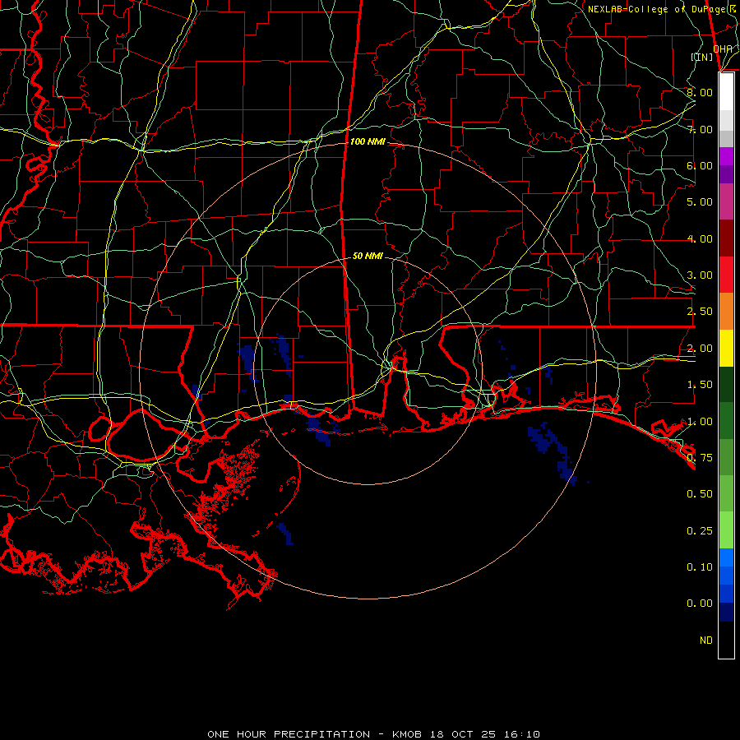This screenshot has width=740, height=740.
Task: Click the 0.00 legend value
Action: [x=700, y=604]
